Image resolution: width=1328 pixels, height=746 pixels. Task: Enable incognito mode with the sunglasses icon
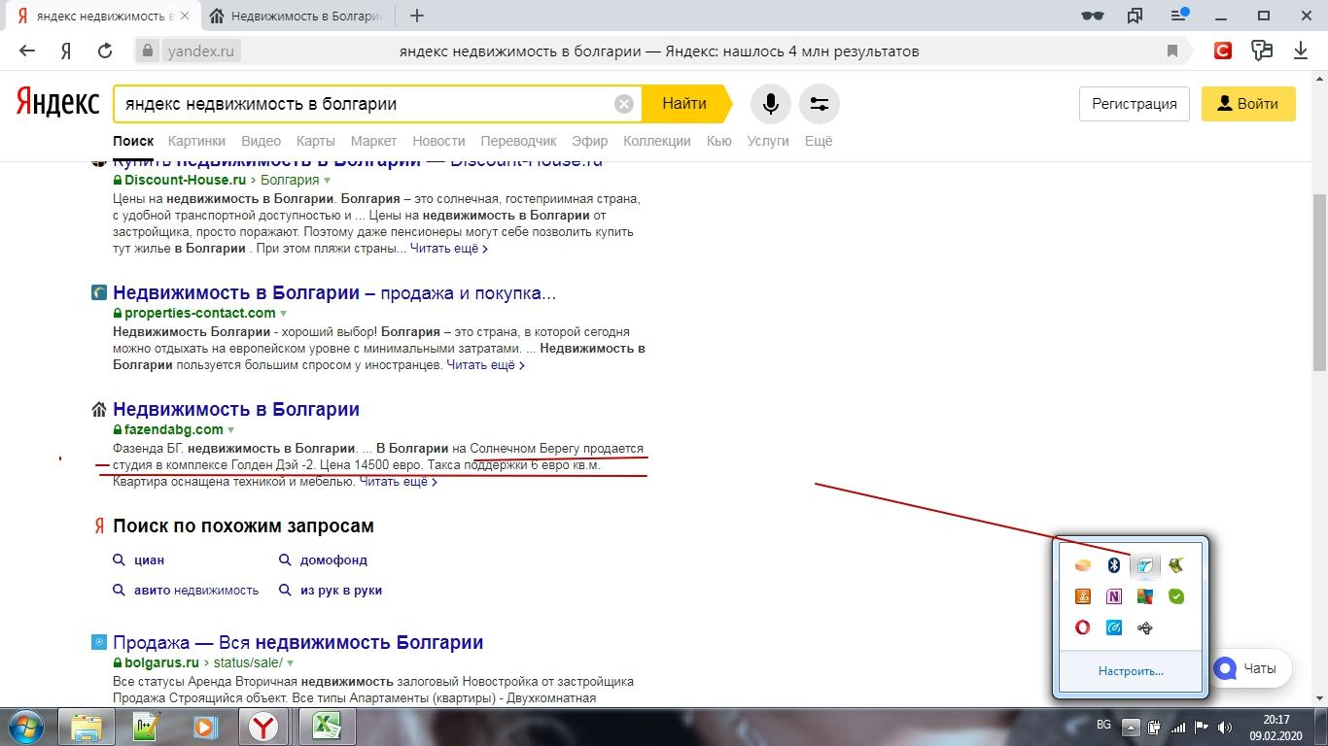[x=1093, y=16]
